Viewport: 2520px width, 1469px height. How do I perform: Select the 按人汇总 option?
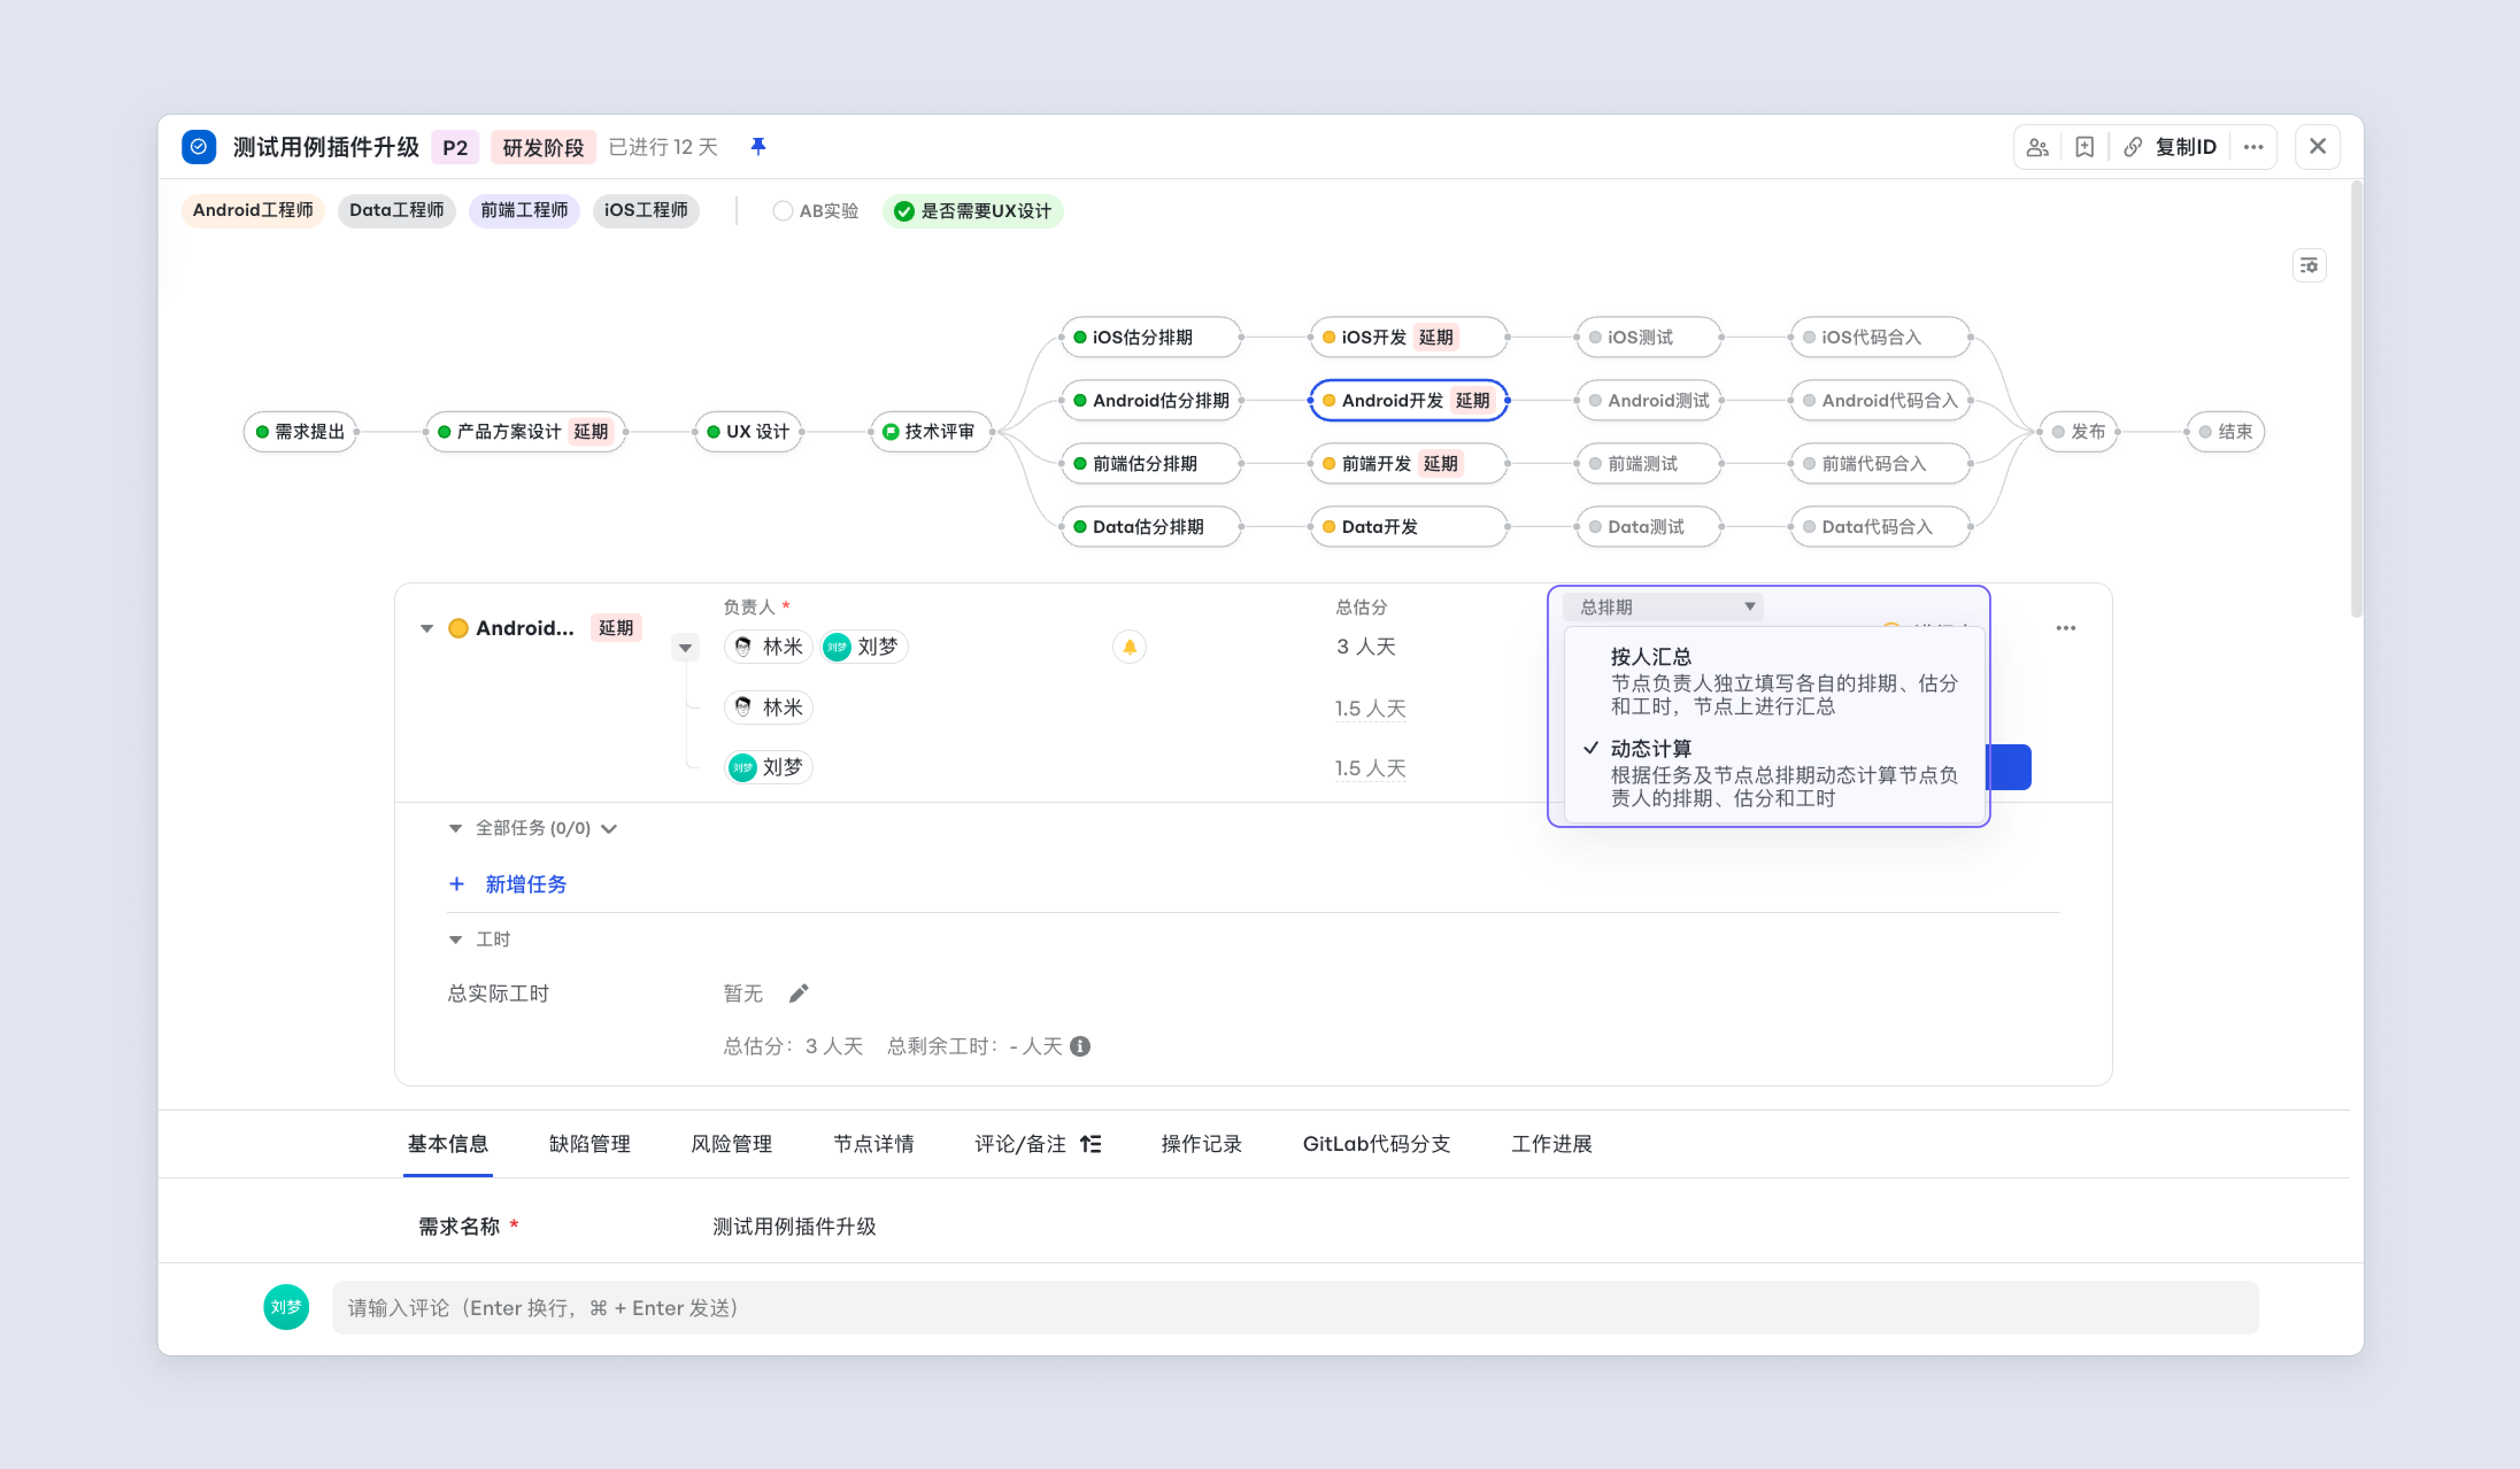click(1774, 682)
